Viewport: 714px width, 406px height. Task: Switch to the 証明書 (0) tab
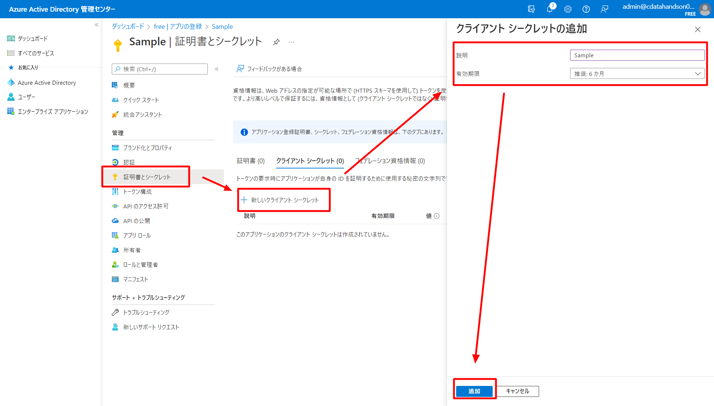[x=251, y=161]
